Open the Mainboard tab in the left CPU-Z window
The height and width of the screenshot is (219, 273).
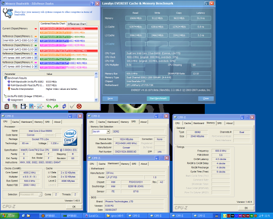click(26, 122)
